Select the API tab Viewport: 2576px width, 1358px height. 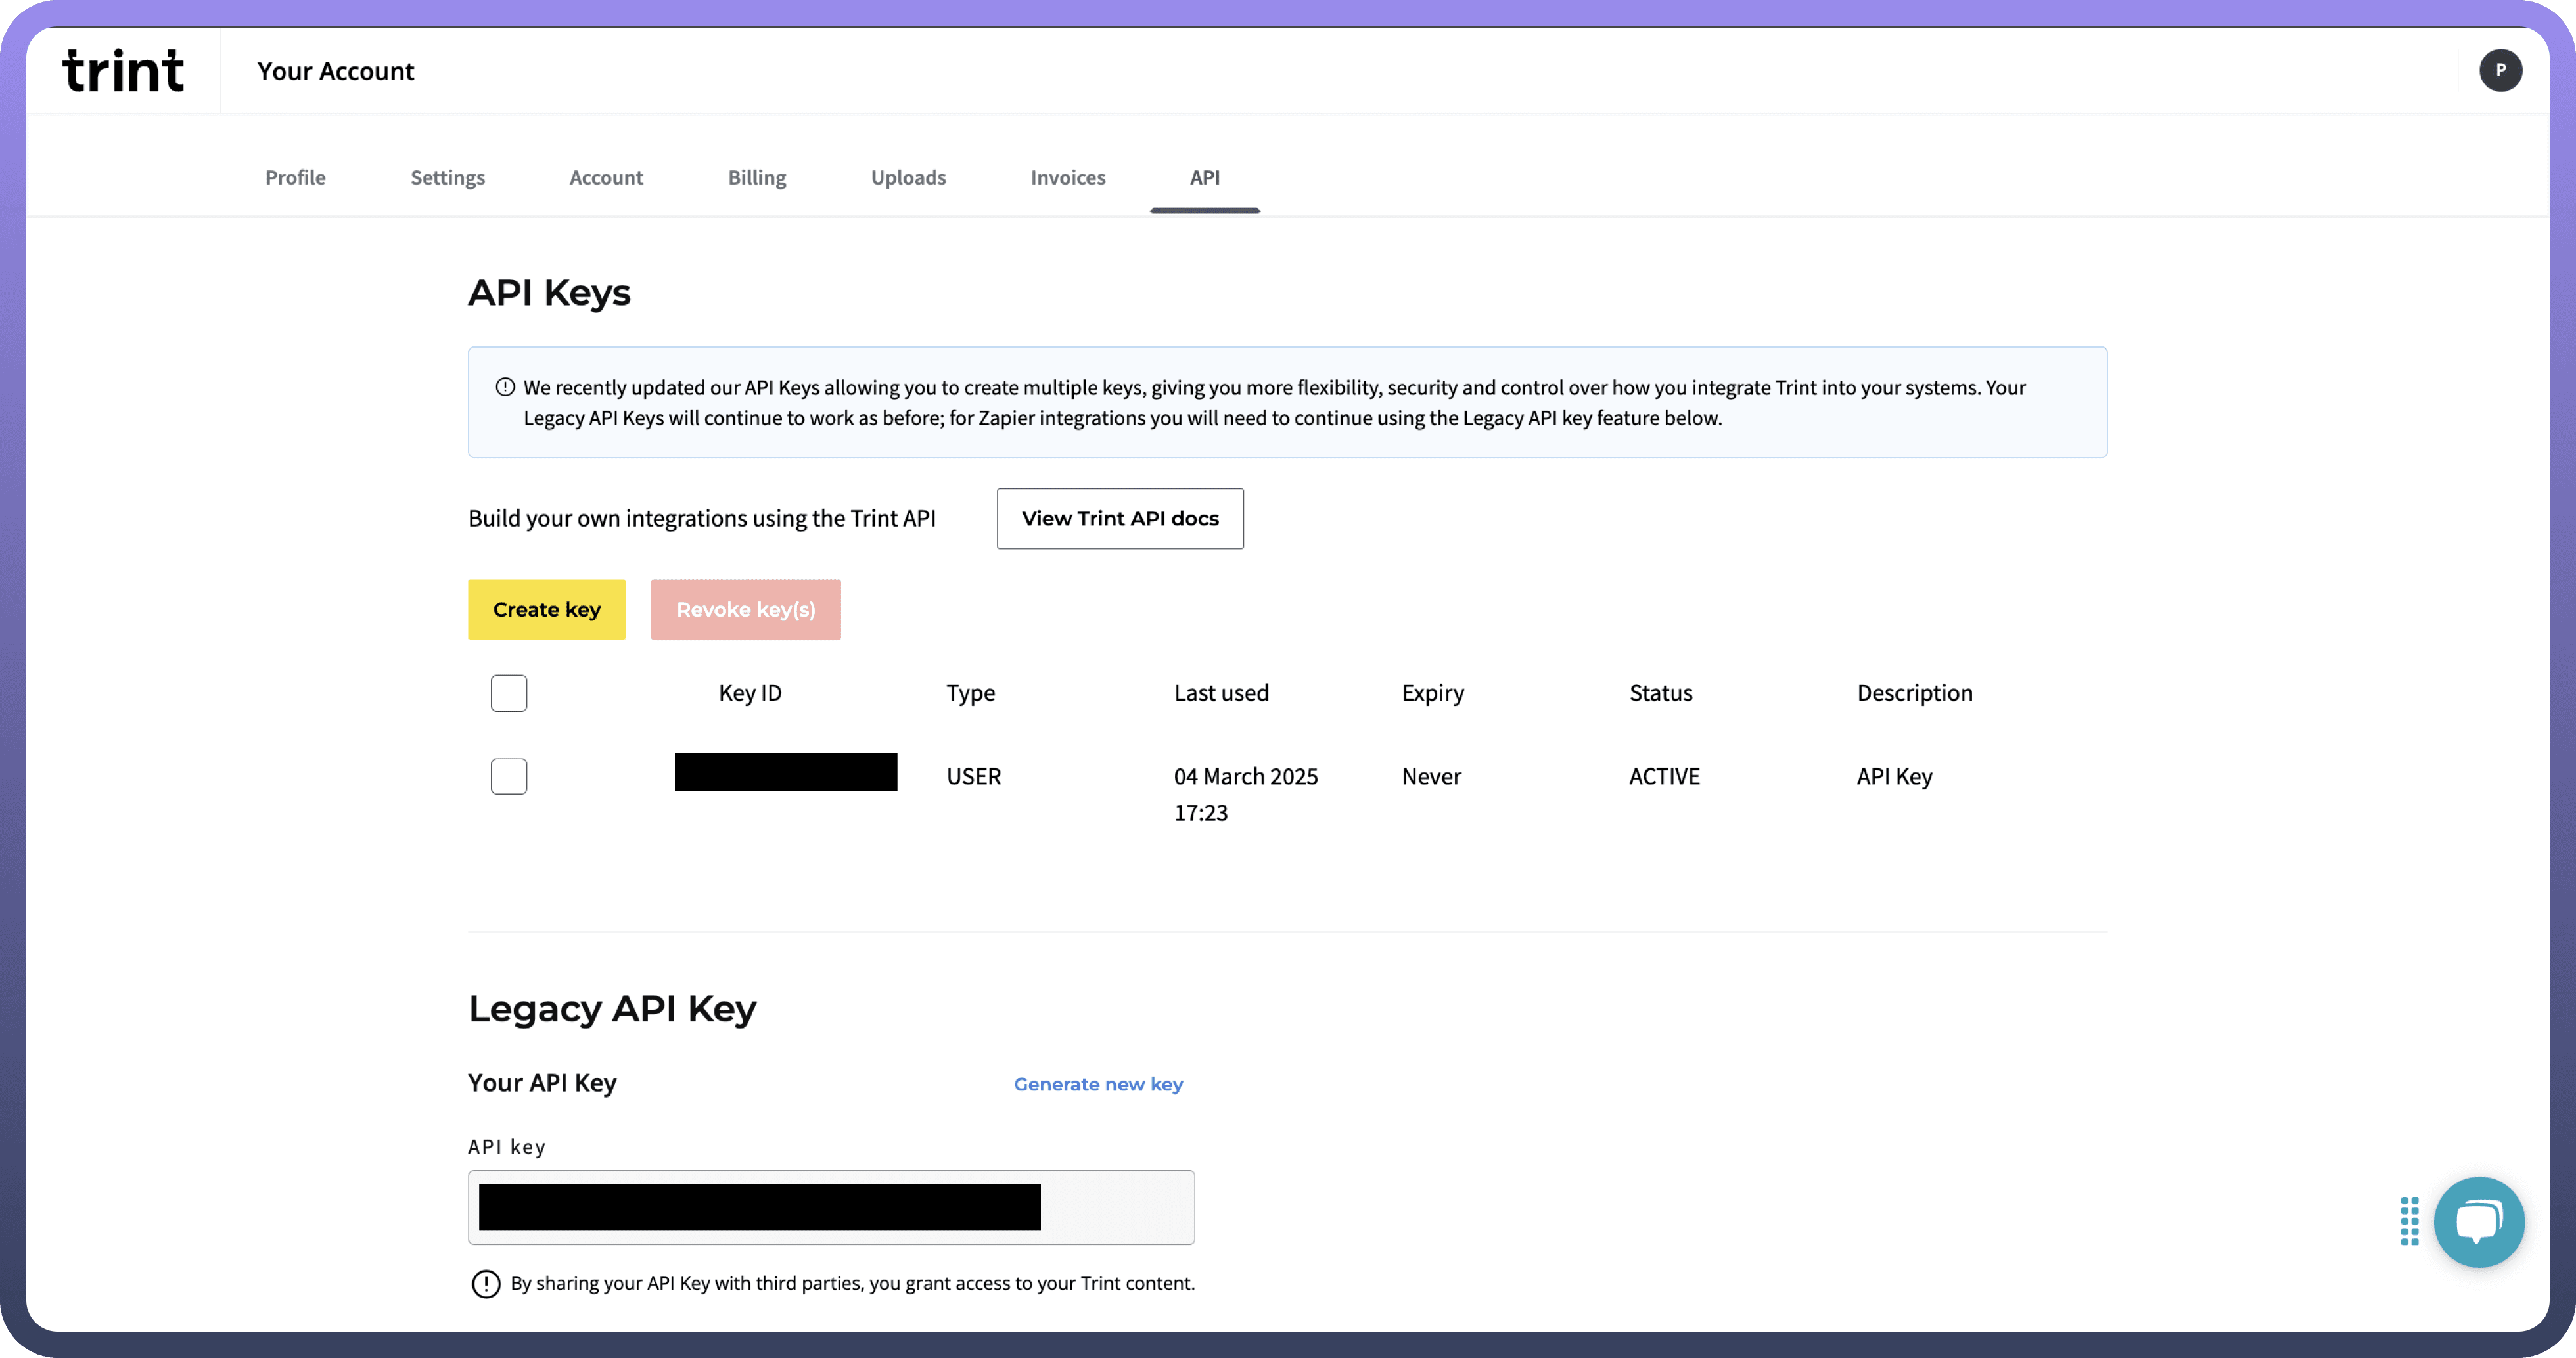click(x=1204, y=177)
